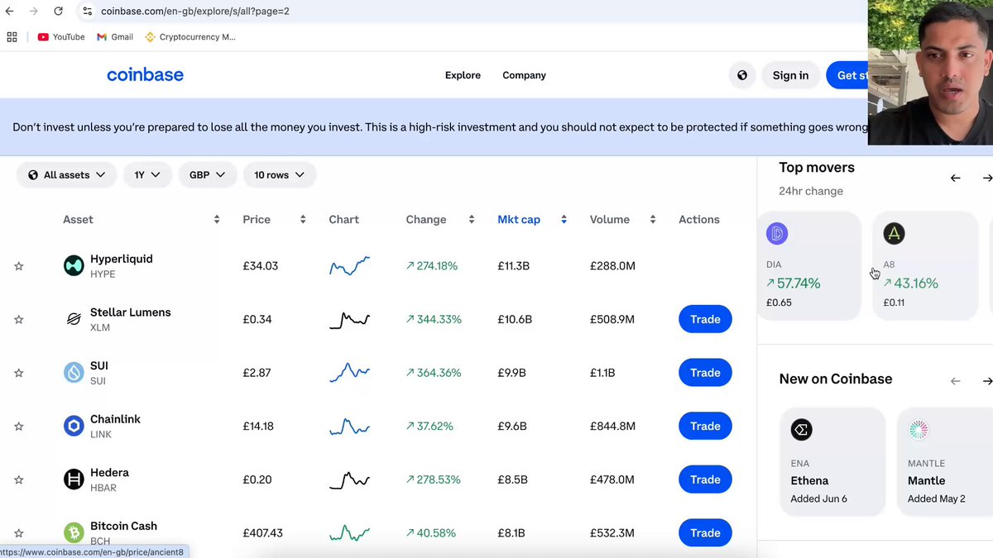This screenshot has width=993, height=558.
Task: Click Stellar Lumens market cap £10.6B
Action: point(515,319)
